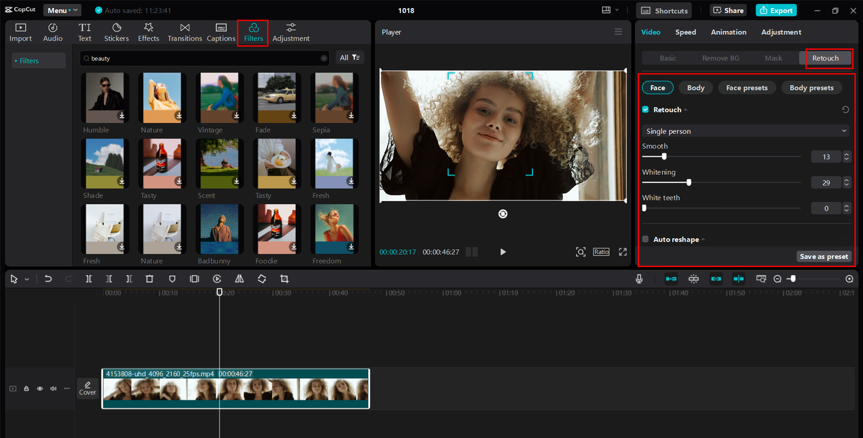Switch to the Animation tab
The image size is (863, 438).
click(728, 32)
